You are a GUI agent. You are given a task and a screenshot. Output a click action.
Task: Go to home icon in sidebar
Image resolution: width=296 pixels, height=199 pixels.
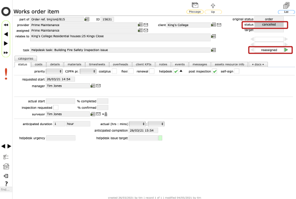[6, 166]
